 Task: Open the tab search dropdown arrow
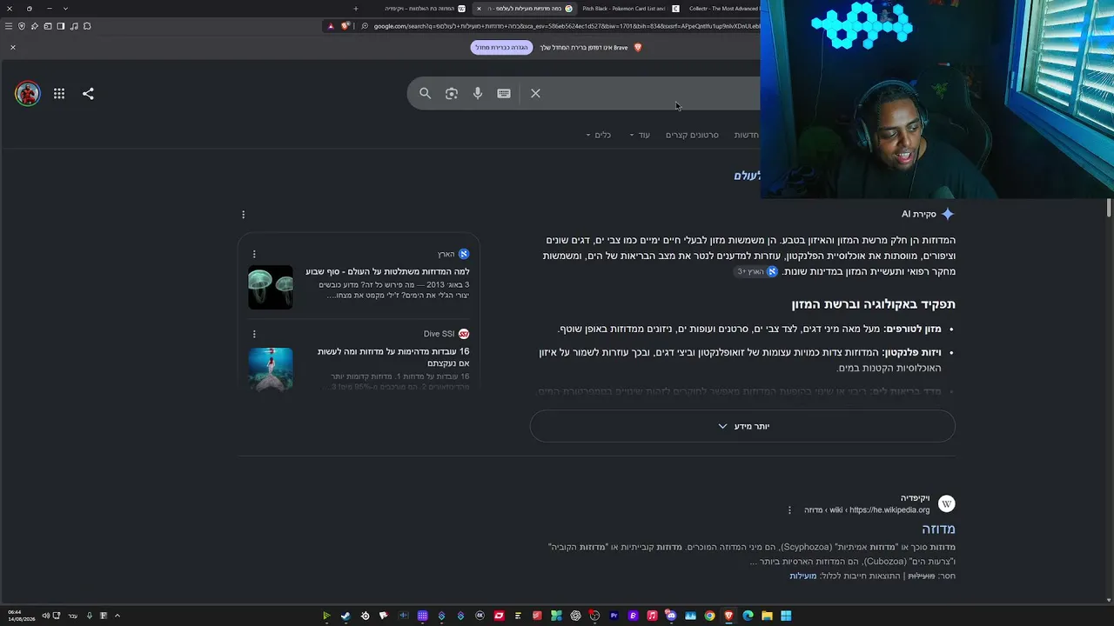(x=65, y=9)
